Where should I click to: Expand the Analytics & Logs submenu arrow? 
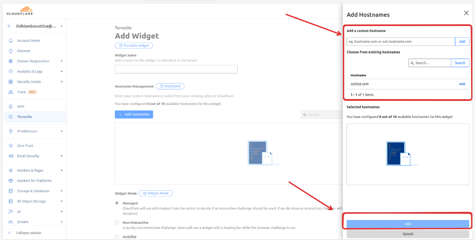62,72
